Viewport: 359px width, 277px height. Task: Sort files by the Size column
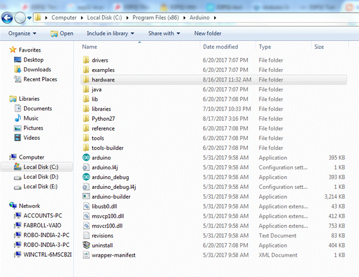(x=319, y=47)
